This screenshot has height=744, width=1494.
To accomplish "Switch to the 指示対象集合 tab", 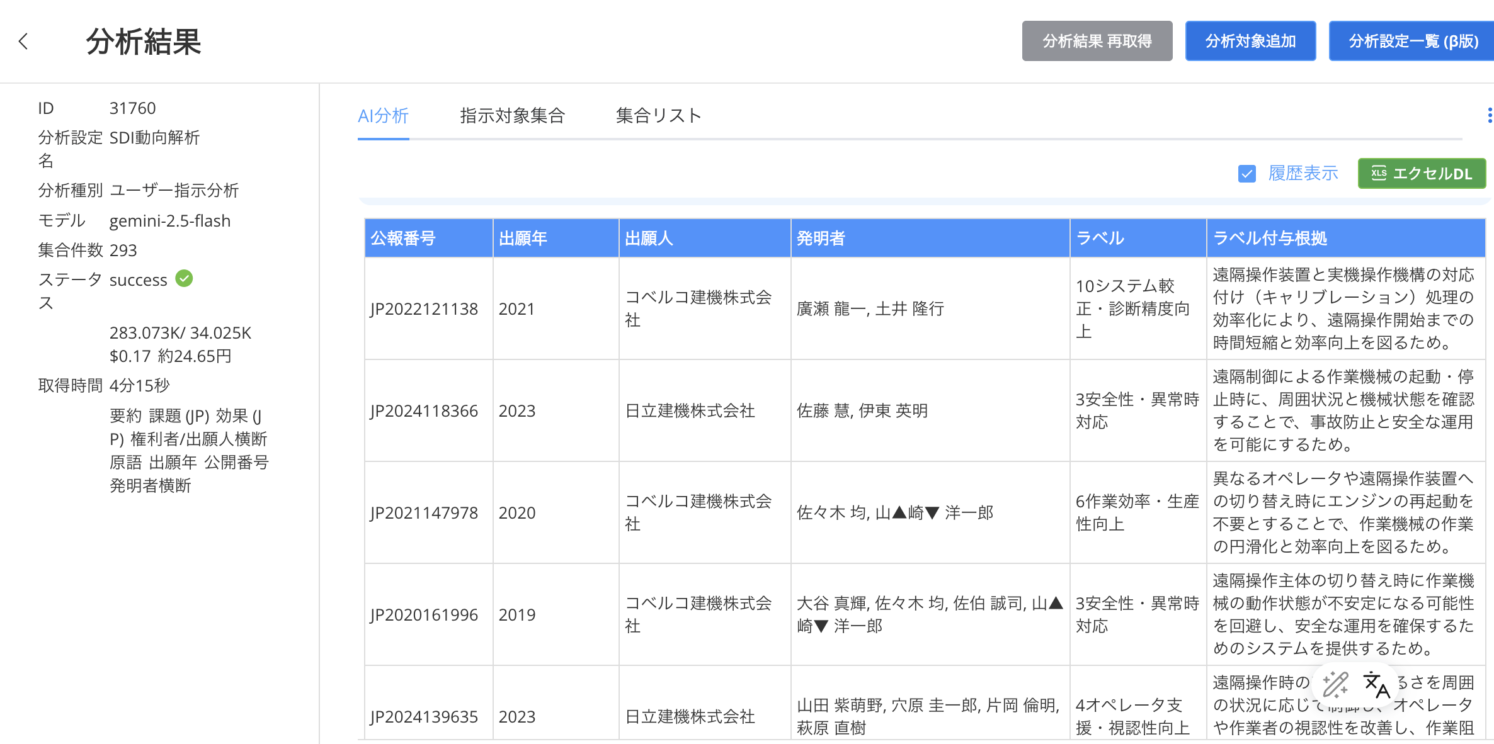I will pos(512,116).
